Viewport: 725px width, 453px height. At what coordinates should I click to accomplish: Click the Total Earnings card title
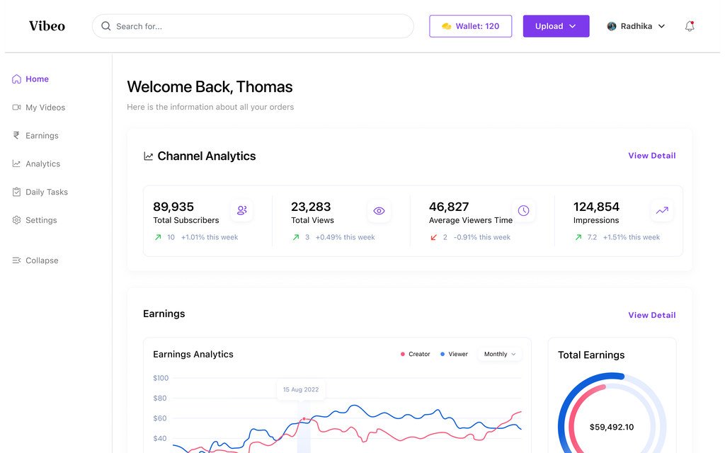click(591, 355)
